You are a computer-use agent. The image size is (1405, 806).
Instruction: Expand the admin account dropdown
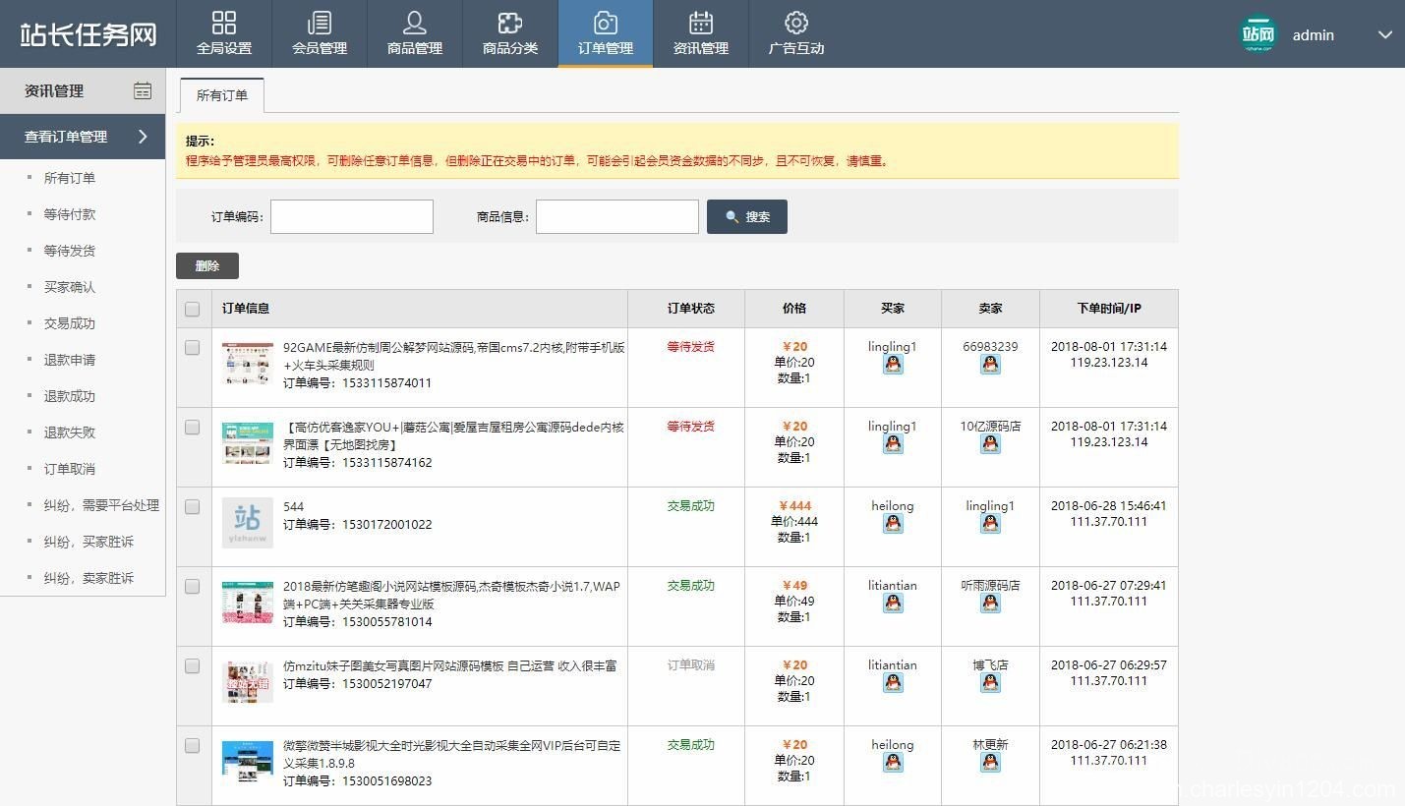tap(1386, 34)
